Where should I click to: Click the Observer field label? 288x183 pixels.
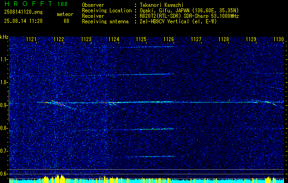(93, 5)
